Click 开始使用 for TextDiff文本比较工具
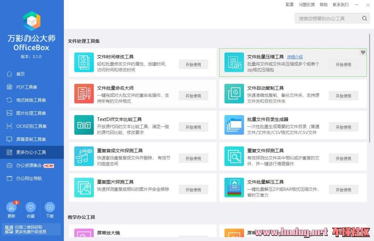 [194, 127]
